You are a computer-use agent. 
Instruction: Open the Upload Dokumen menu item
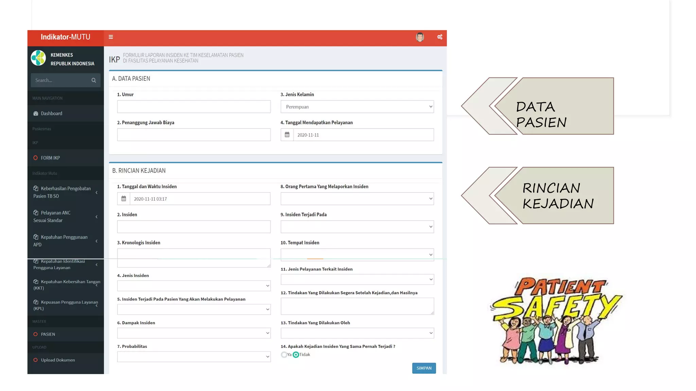coord(58,360)
